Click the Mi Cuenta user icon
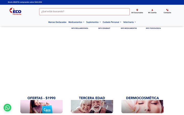 click(x=152, y=10)
